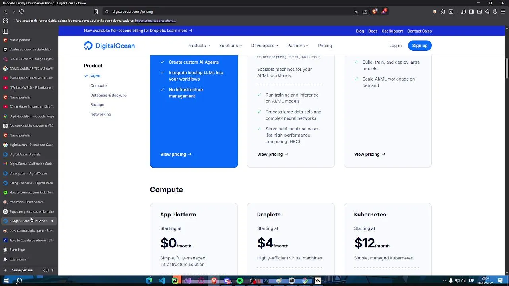Switch to Billing Overview - DigitalOcean tab
The height and width of the screenshot is (286, 509).
pos(29,183)
